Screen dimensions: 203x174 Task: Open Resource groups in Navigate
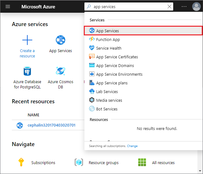point(79,163)
